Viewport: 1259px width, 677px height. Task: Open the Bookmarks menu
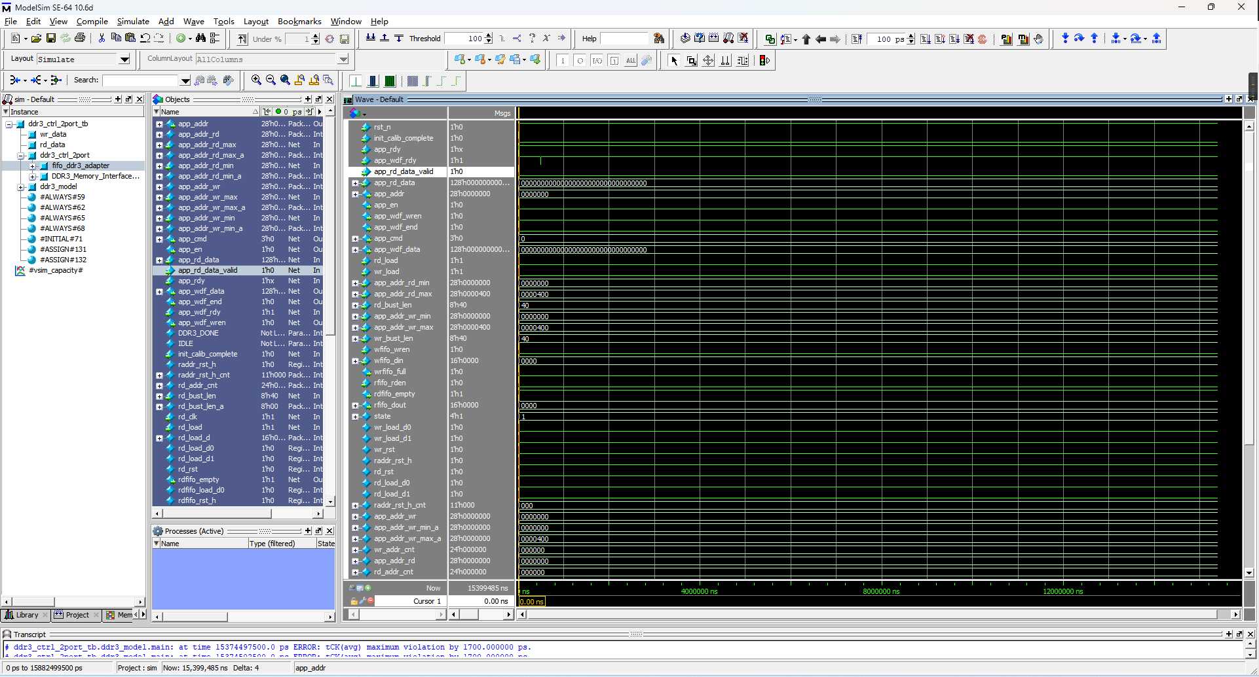(x=299, y=21)
